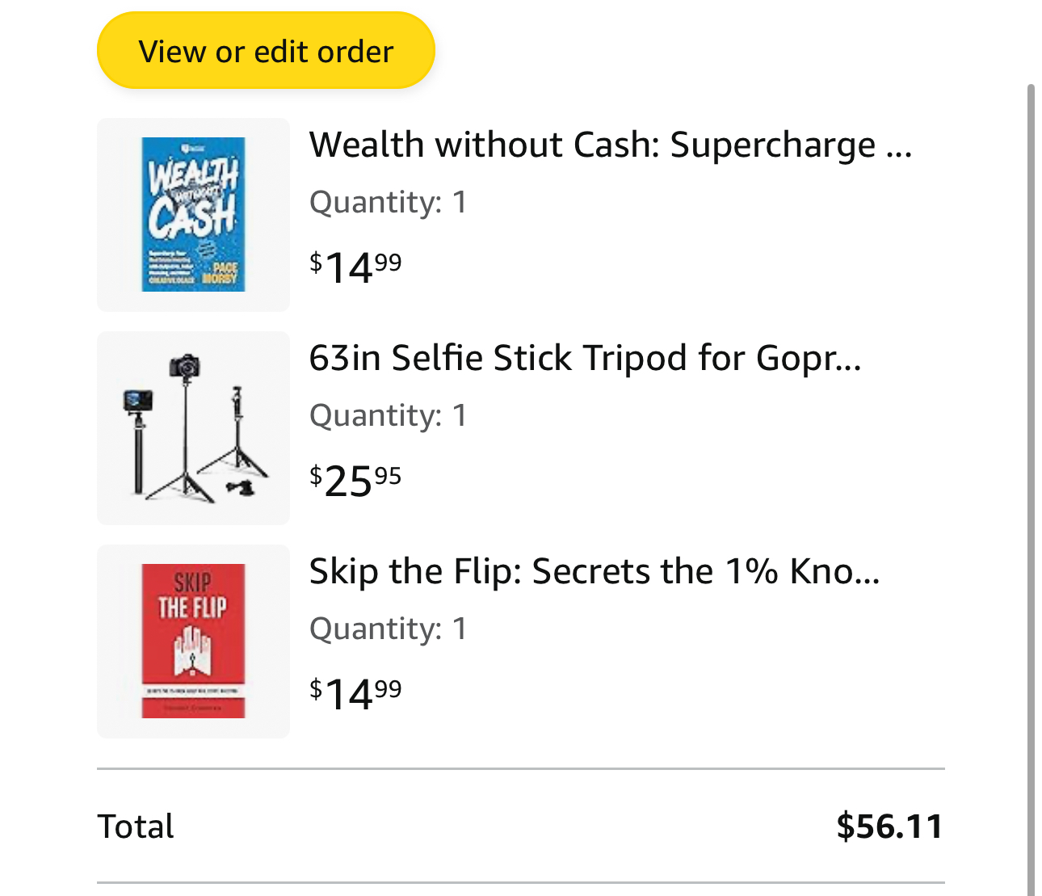Click the $25.95 selfie stick price
Viewport: 1042px width, 896px height.
355,480
